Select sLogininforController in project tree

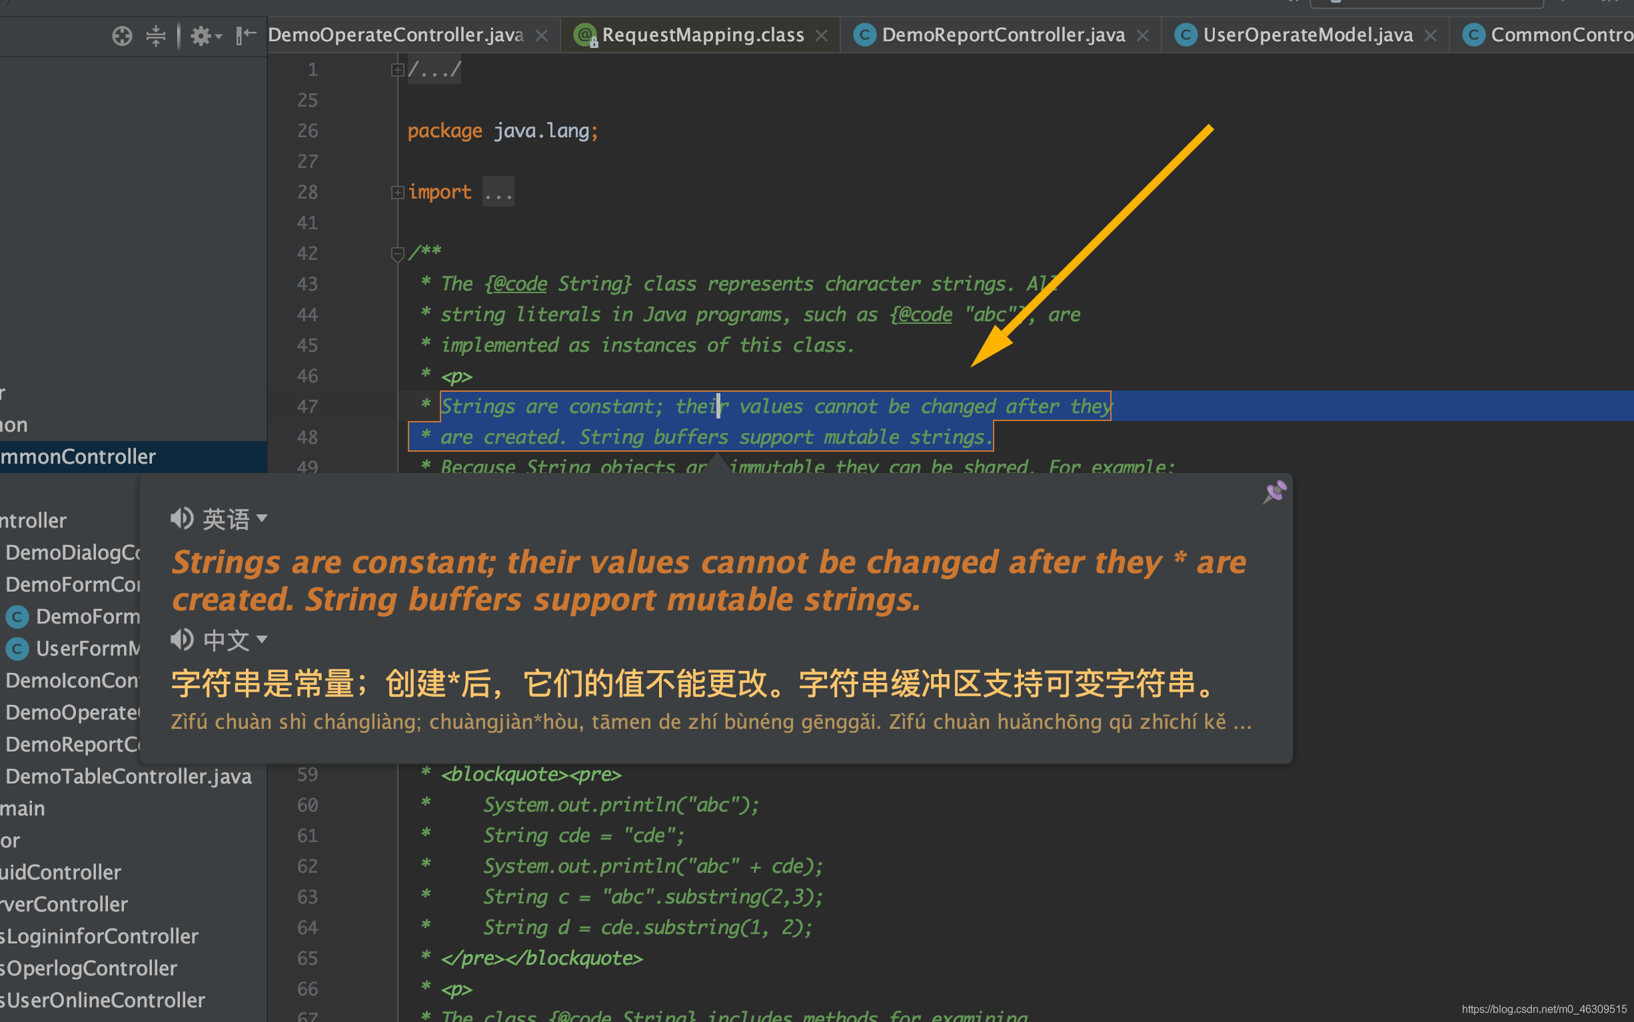point(99,935)
